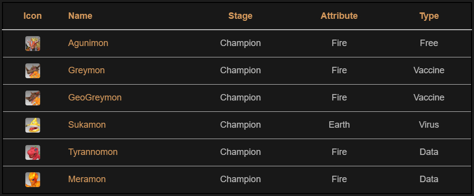Select the Earth attribute cell for Sukamon
Screen dimensions: 474x196
click(x=339, y=125)
